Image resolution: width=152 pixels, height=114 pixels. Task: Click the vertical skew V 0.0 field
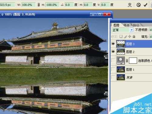click(105, 5)
